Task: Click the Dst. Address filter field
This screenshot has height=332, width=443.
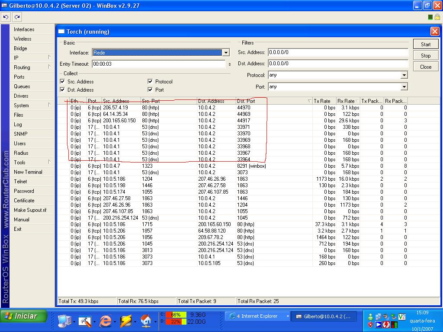Action: pos(338,64)
